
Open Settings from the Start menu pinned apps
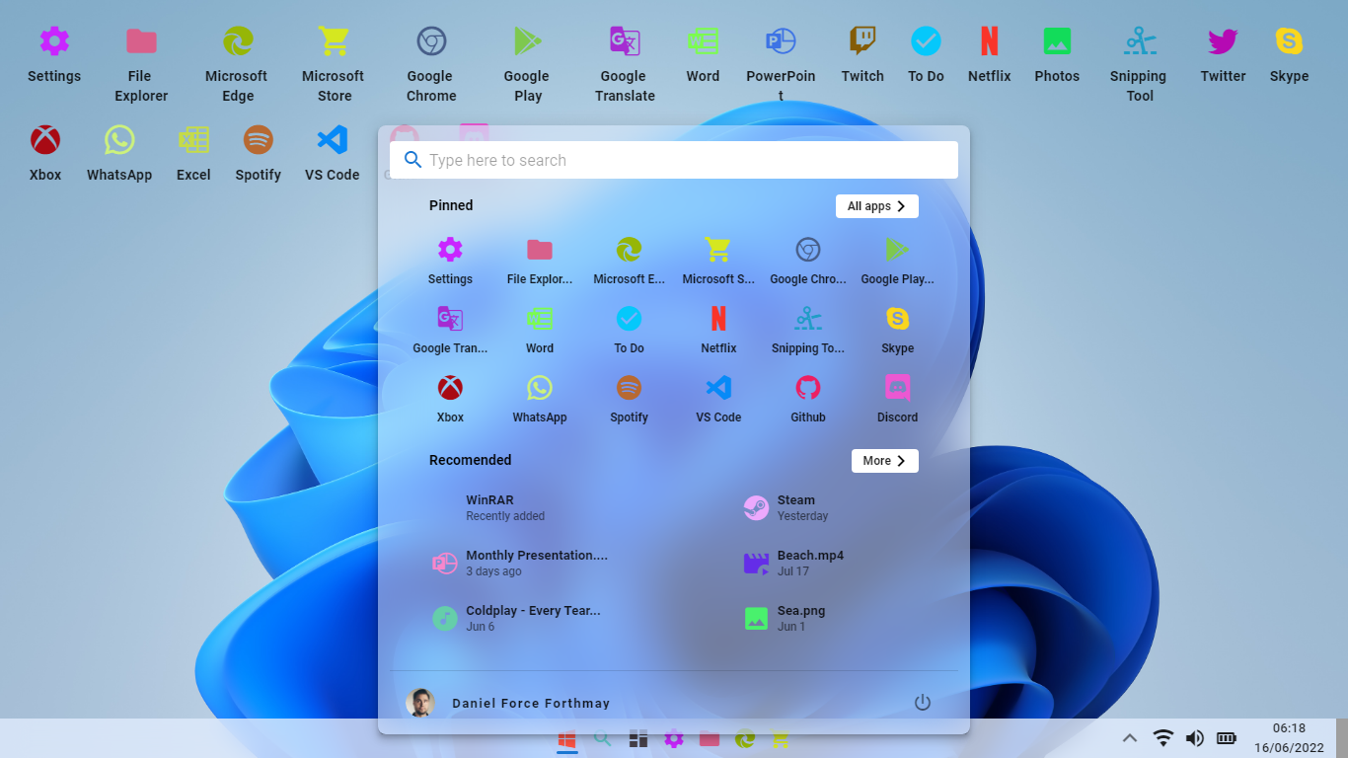tap(450, 261)
